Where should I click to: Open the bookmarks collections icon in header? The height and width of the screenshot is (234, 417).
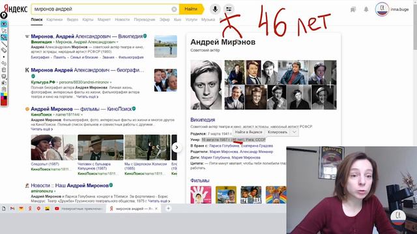click(x=353, y=10)
